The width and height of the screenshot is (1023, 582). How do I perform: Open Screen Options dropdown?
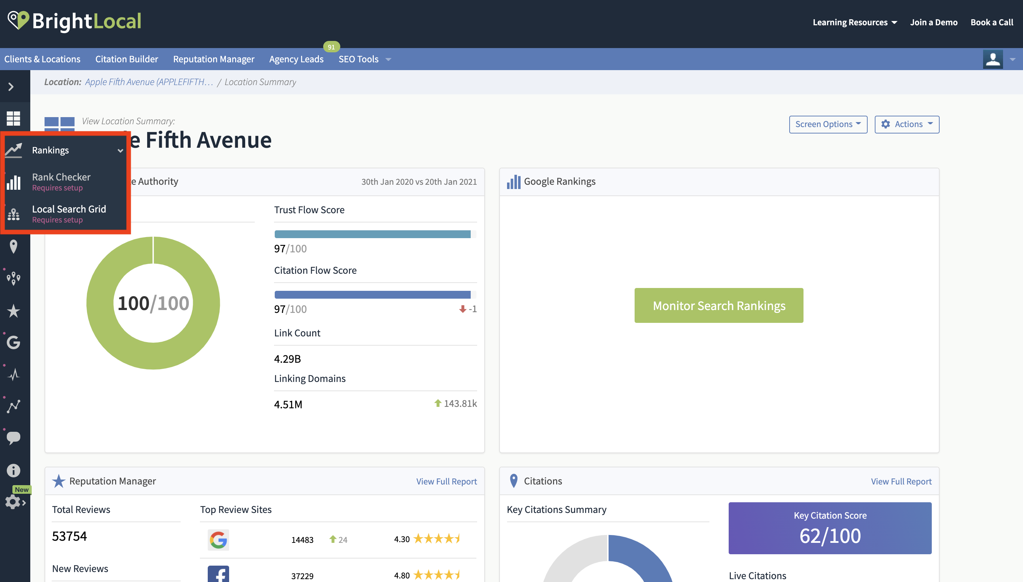pos(828,124)
